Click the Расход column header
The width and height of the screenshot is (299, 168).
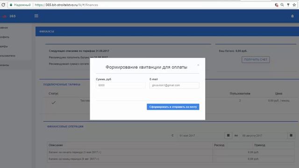pos(219,145)
